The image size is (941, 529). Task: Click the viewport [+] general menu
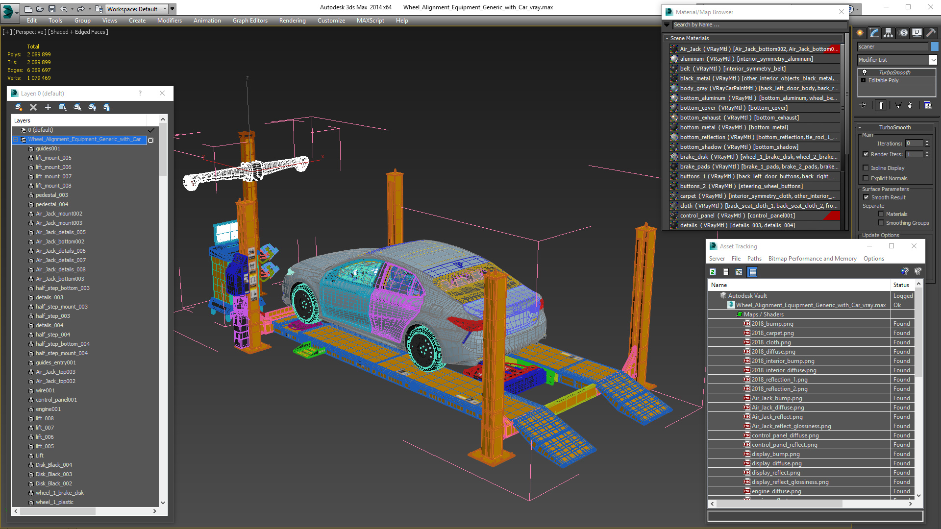point(7,32)
